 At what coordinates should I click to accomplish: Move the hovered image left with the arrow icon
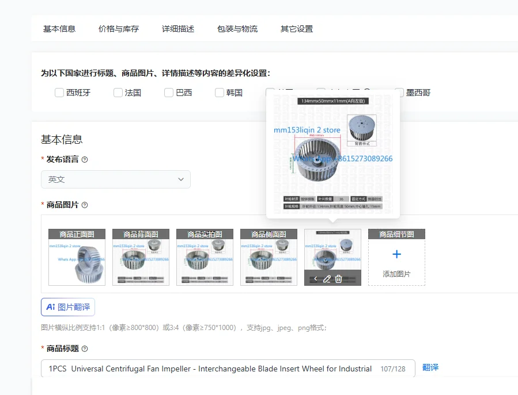pos(316,279)
